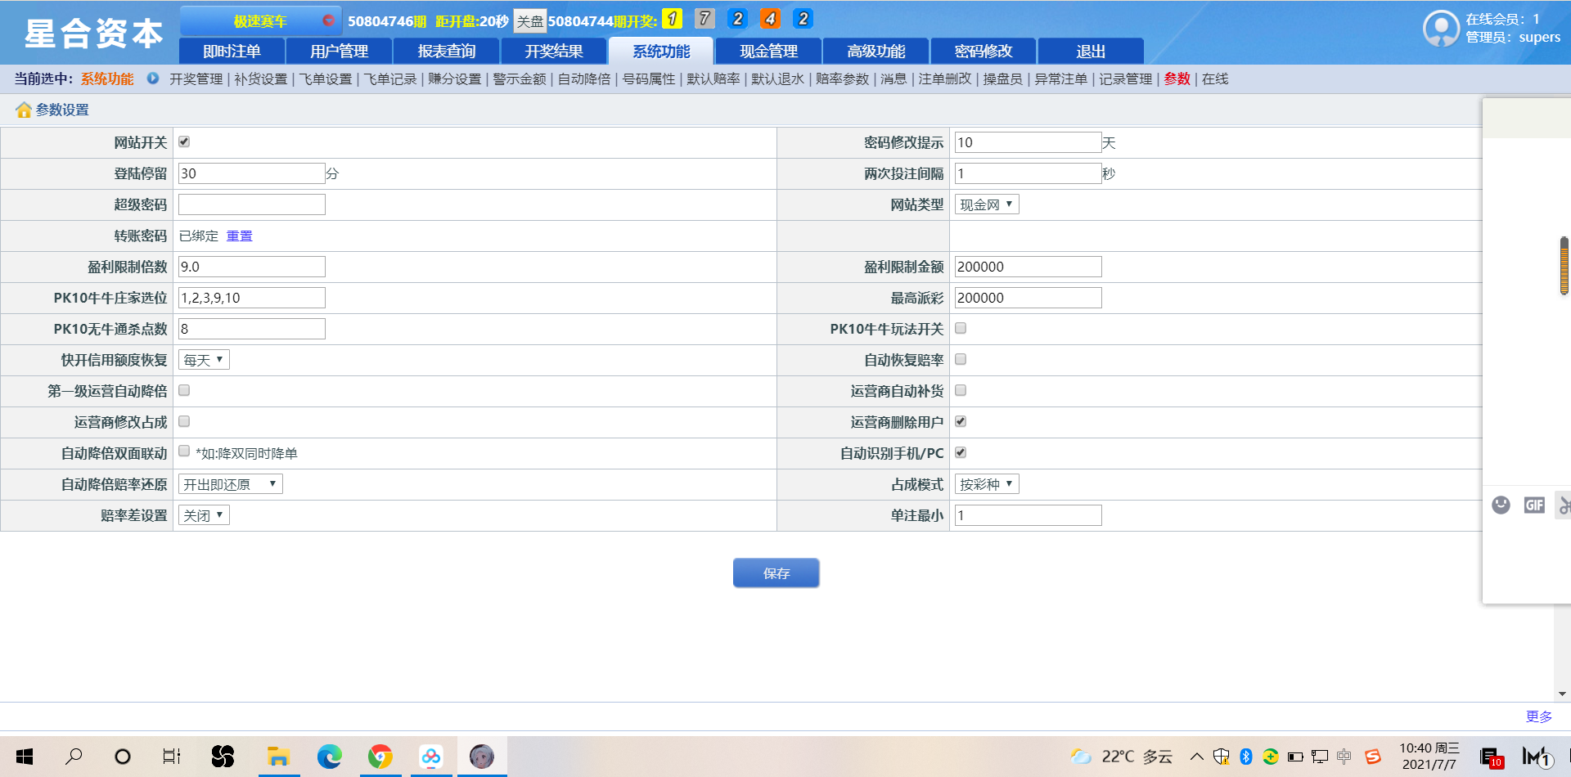Open the emoji smiley picker in side panel
This screenshot has width=1571, height=777.
pos(1501,505)
